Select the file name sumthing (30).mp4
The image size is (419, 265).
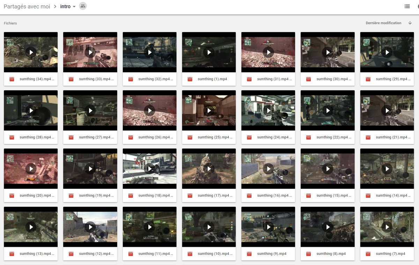[334, 79]
